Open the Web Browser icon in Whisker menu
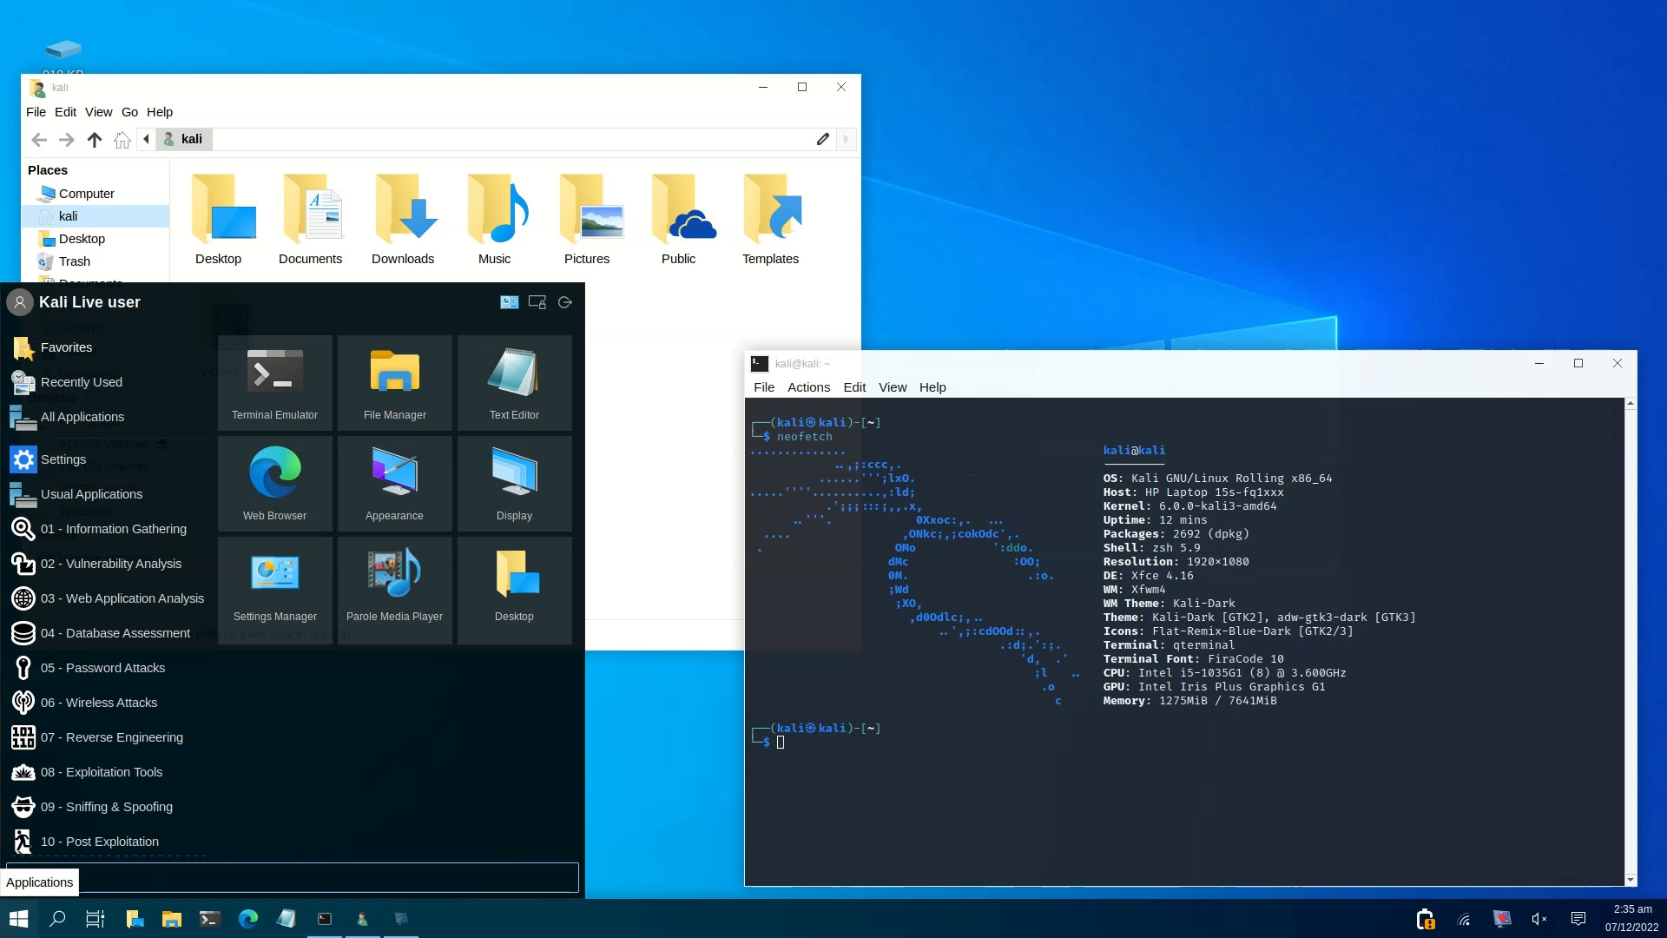Image resolution: width=1667 pixels, height=938 pixels. point(274,483)
